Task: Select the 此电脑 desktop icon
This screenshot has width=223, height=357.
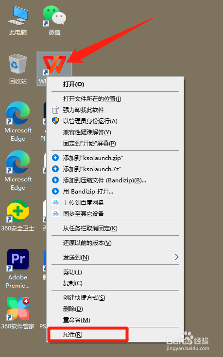Action: [18, 20]
